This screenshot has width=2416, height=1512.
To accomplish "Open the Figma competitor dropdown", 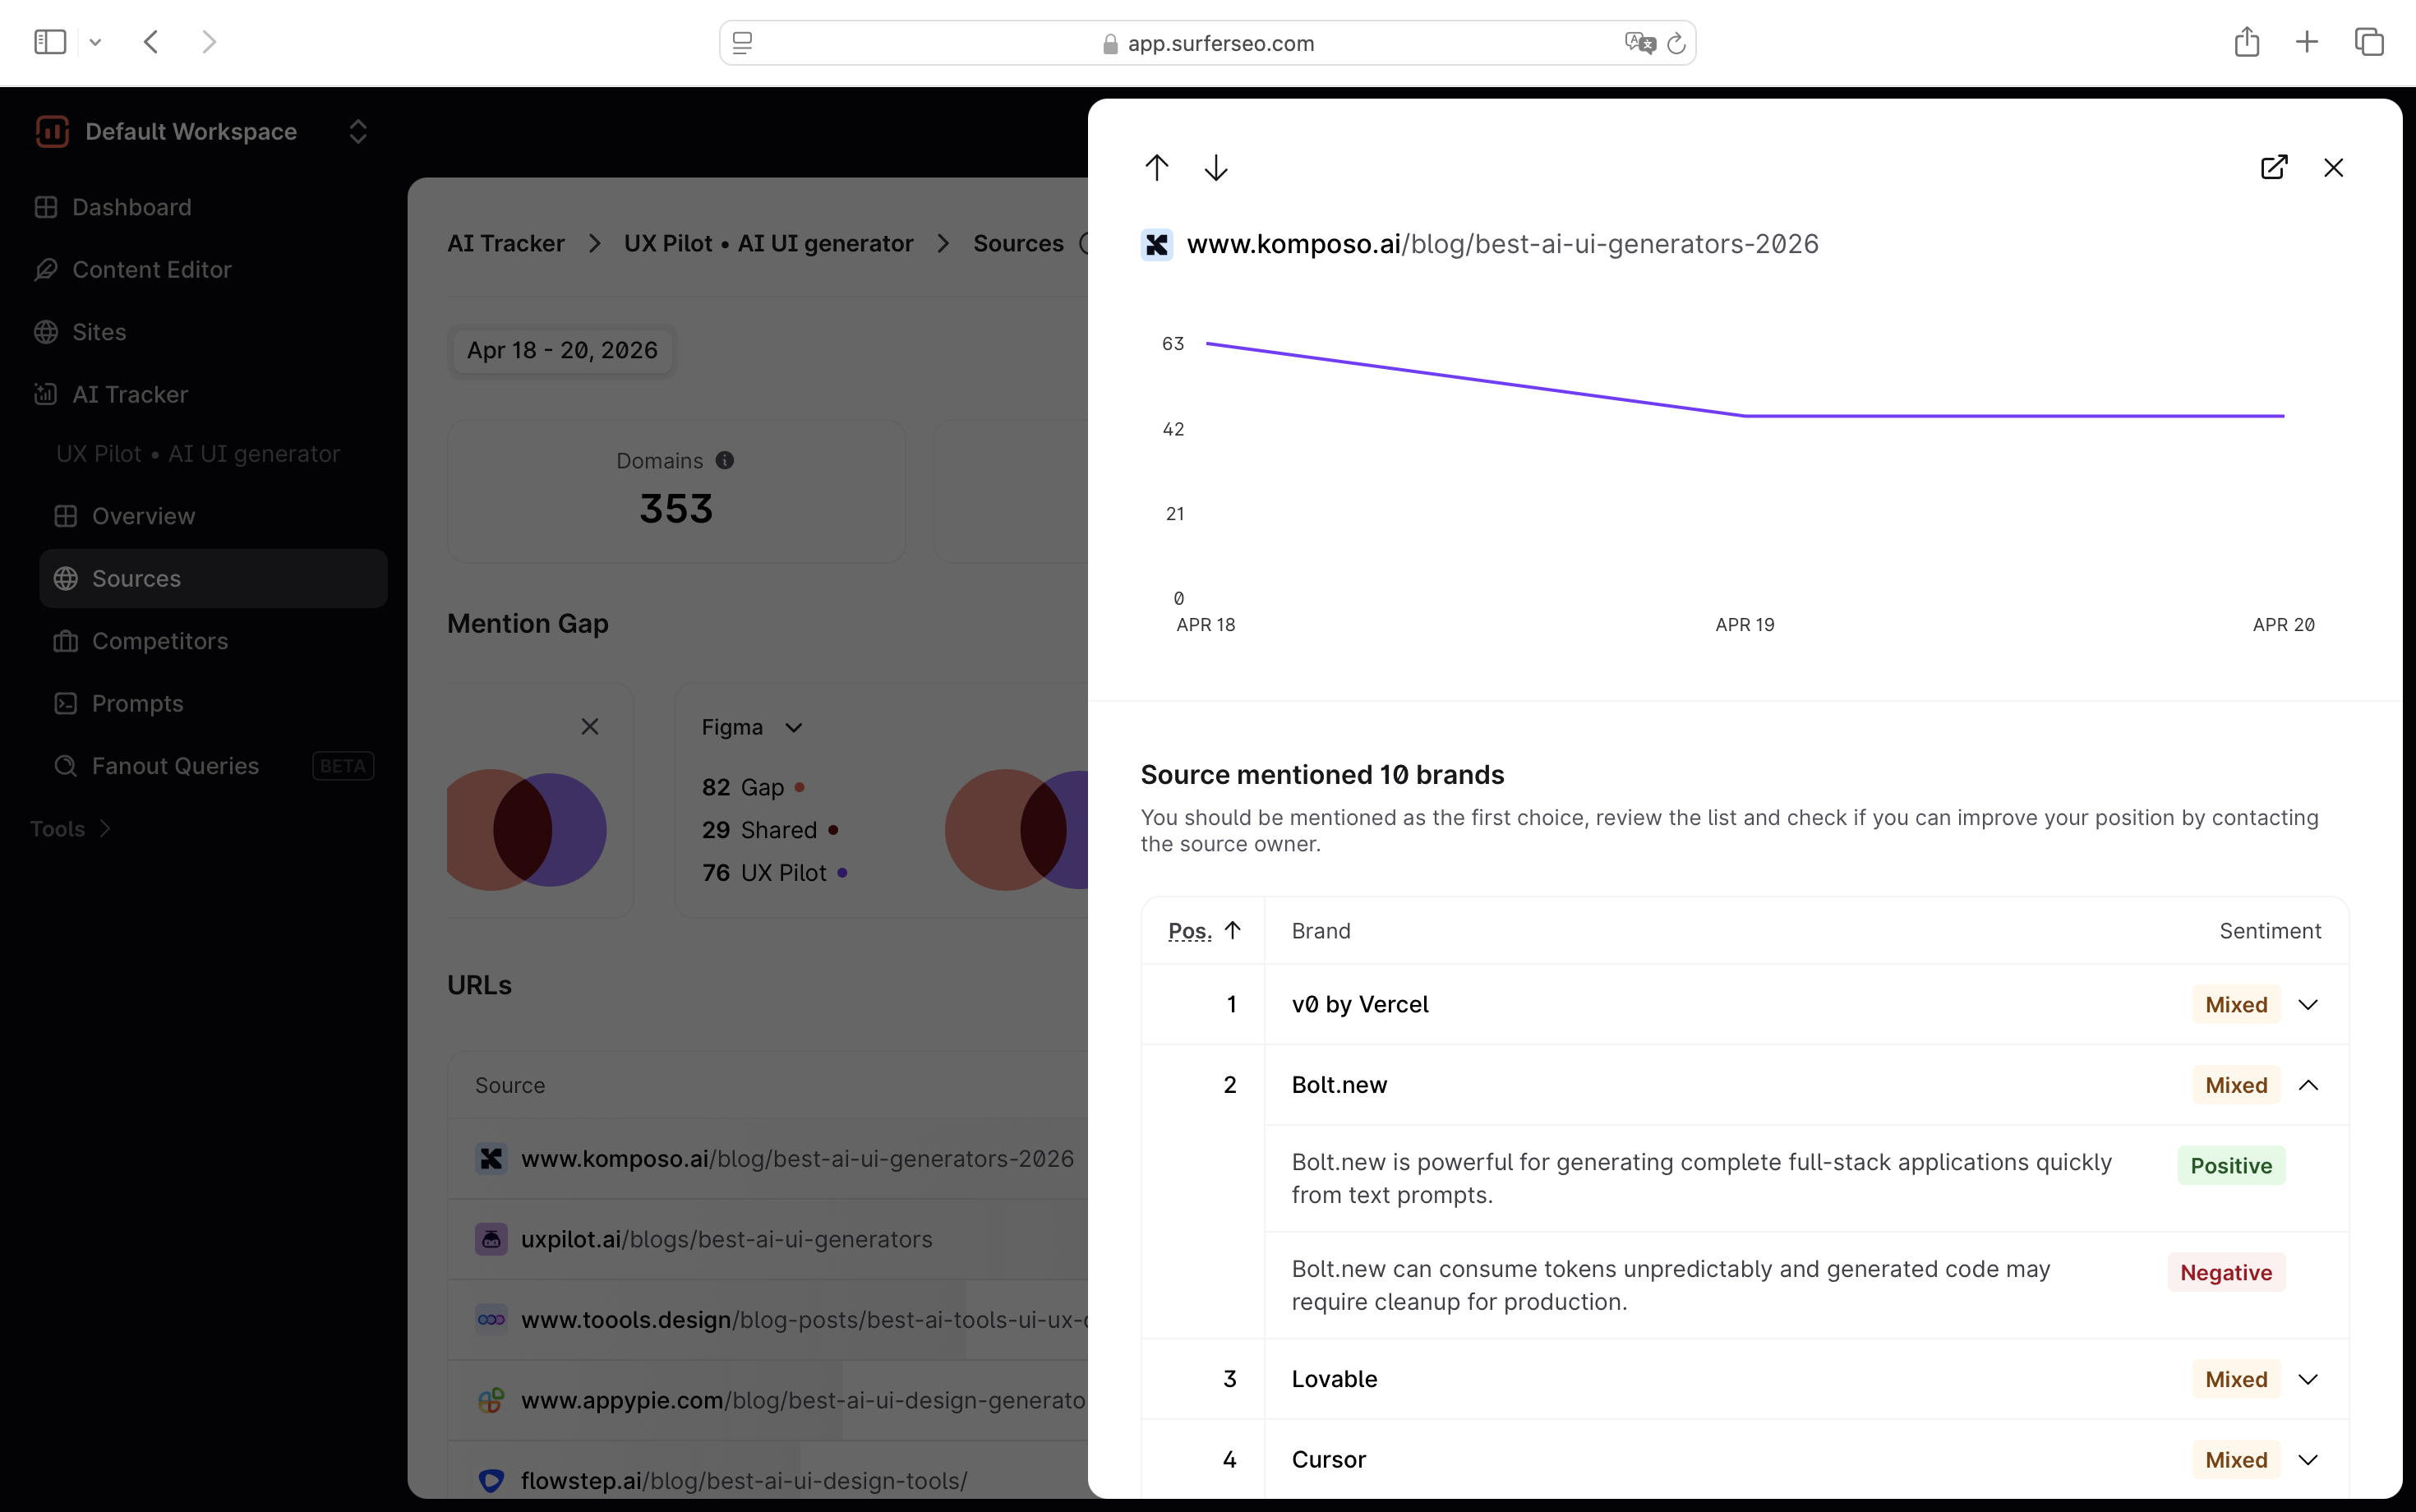I will coord(752,727).
